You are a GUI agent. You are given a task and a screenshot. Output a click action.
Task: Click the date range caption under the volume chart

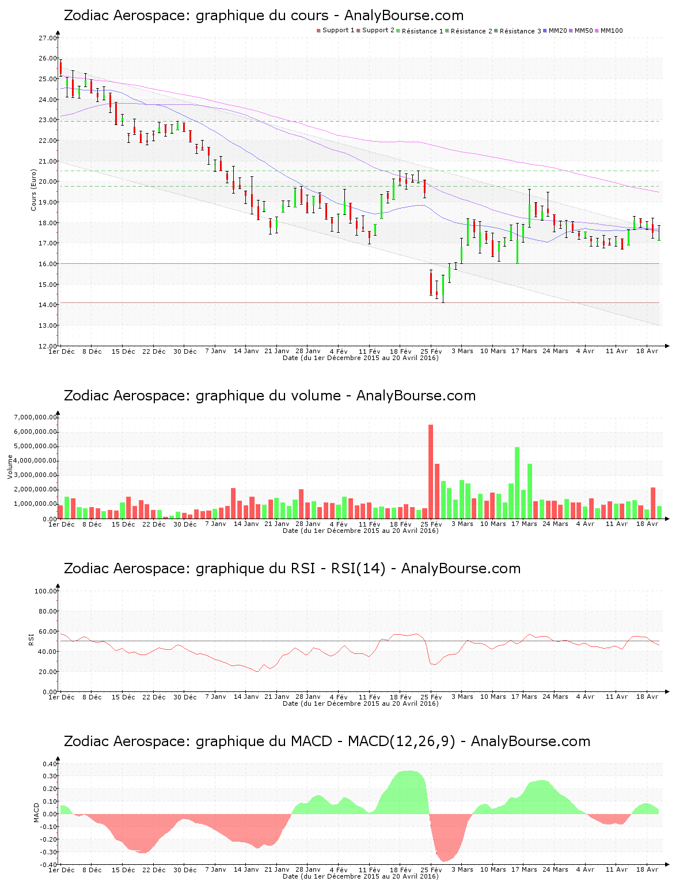point(360,531)
